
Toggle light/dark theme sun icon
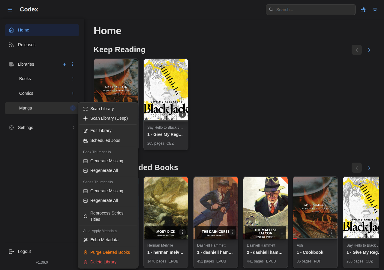click(375, 10)
